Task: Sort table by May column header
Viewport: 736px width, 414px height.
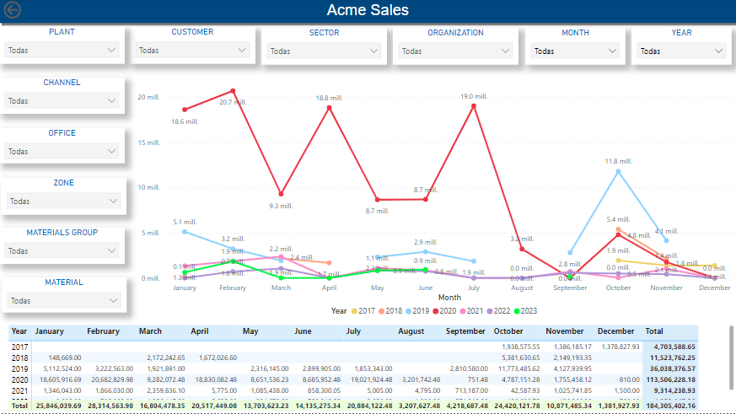Action: coord(250,331)
